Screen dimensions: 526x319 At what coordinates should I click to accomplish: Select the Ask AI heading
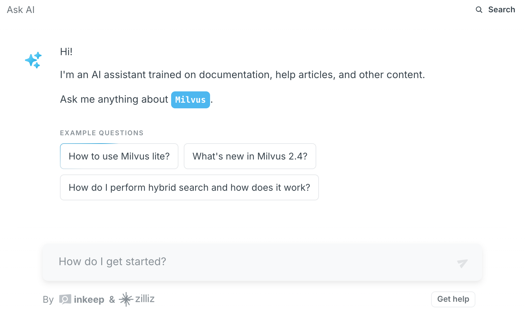(x=21, y=10)
